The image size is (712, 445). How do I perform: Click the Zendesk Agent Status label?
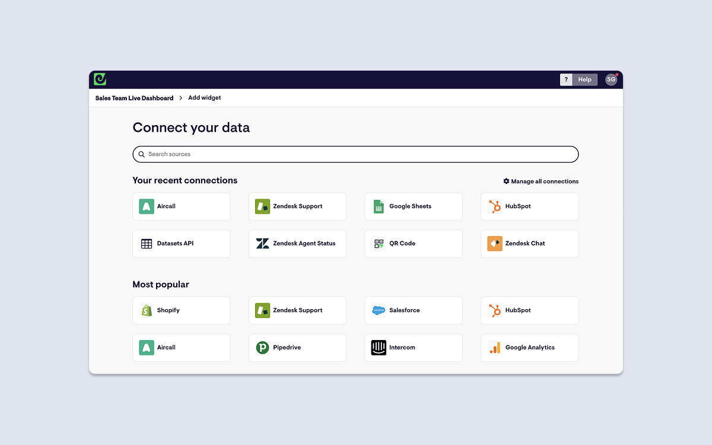(x=304, y=244)
